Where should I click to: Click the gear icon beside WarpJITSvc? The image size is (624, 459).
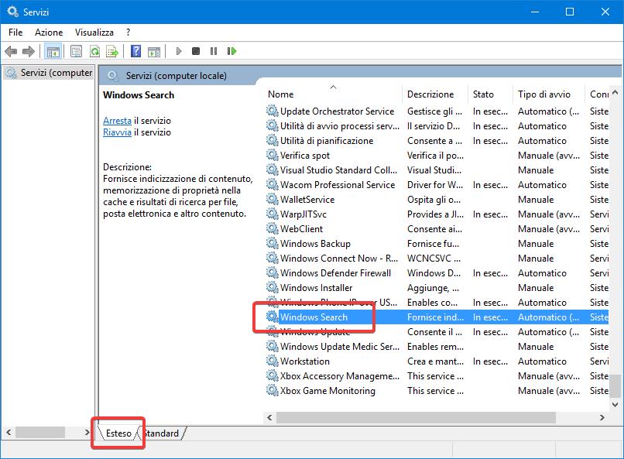click(273, 214)
